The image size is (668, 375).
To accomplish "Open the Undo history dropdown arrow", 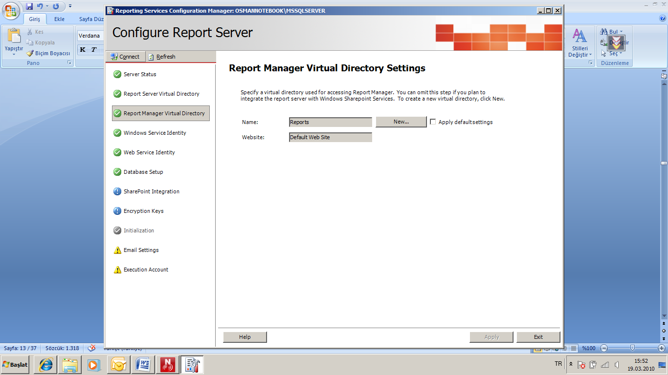I will (47, 6).
